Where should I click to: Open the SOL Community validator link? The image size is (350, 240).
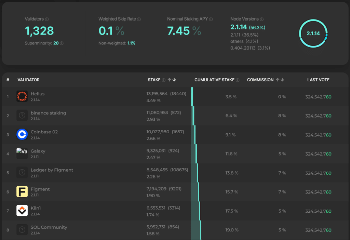49,227
